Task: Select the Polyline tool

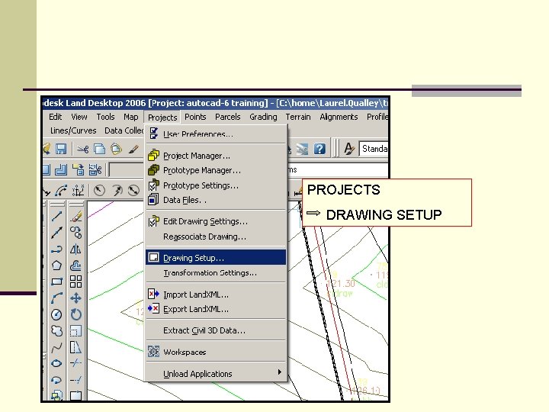Action: tap(56, 249)
